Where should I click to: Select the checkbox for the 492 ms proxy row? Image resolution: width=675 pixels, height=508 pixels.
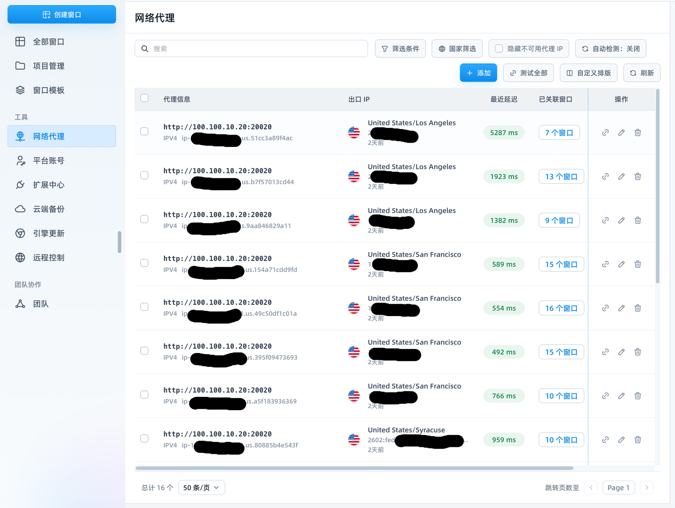click(144, 351)
